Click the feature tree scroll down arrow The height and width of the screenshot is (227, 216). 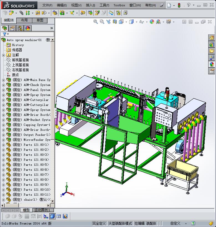[x=53, y=201]
